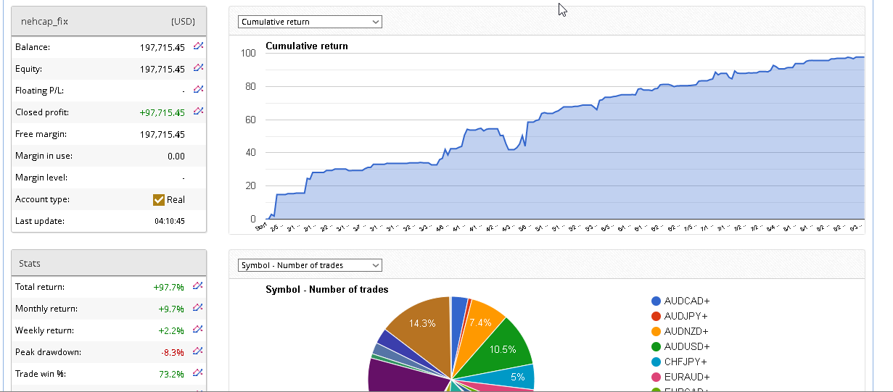The image size is (893, 392).
Task: Open the Monthly return chart icon
Action: 198,307
